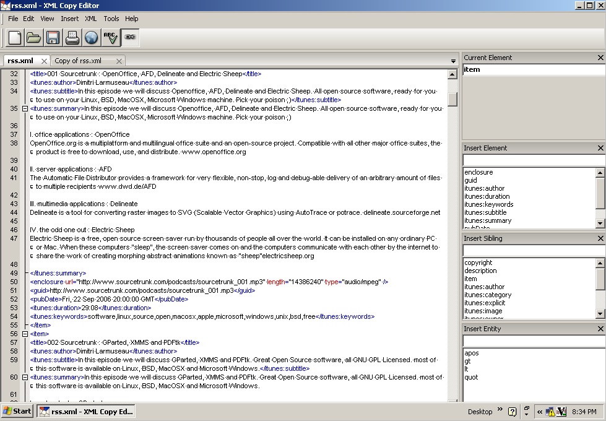Click the Insert Entity text field
606x421 pixels.
tap(534, 341)
